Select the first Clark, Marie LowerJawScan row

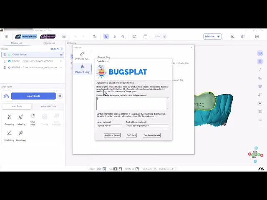point(33,61)
